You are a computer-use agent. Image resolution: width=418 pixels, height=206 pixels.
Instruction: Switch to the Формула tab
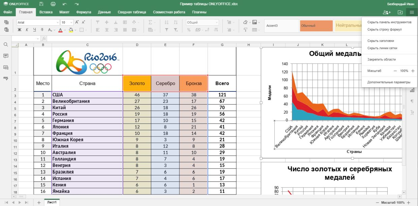(84, 12)
